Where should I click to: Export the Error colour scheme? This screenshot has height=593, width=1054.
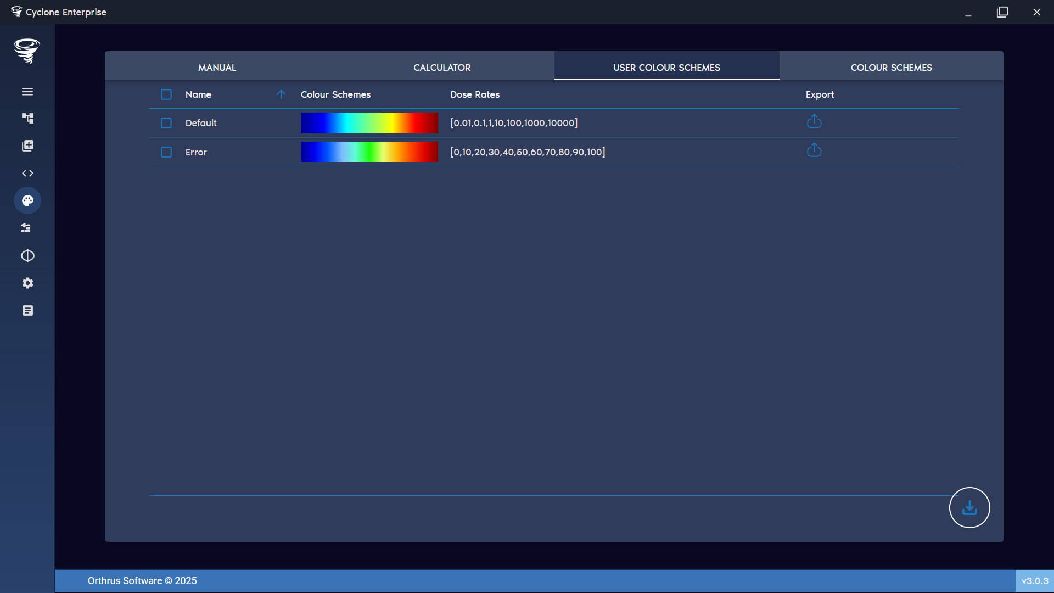[x=814, y=150]
